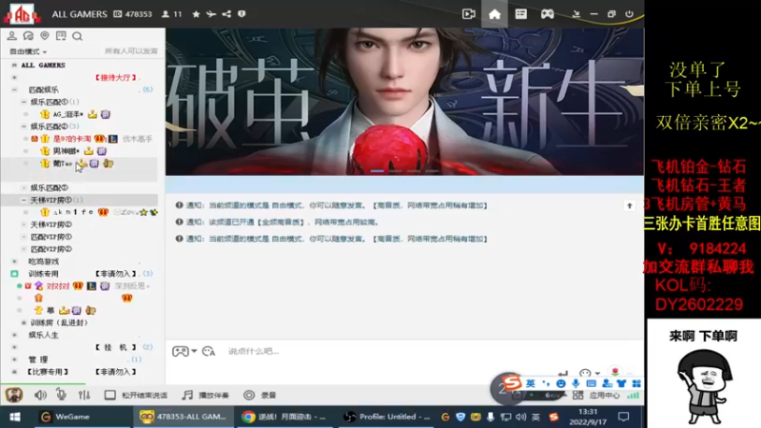
Task: Collapse the 娱乐匹配① sub-channel
Action: coord(23,102)
